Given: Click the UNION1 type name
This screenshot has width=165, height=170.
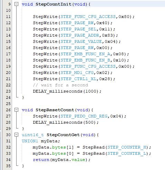Looking at the screenshot, I should coord(30,141).
